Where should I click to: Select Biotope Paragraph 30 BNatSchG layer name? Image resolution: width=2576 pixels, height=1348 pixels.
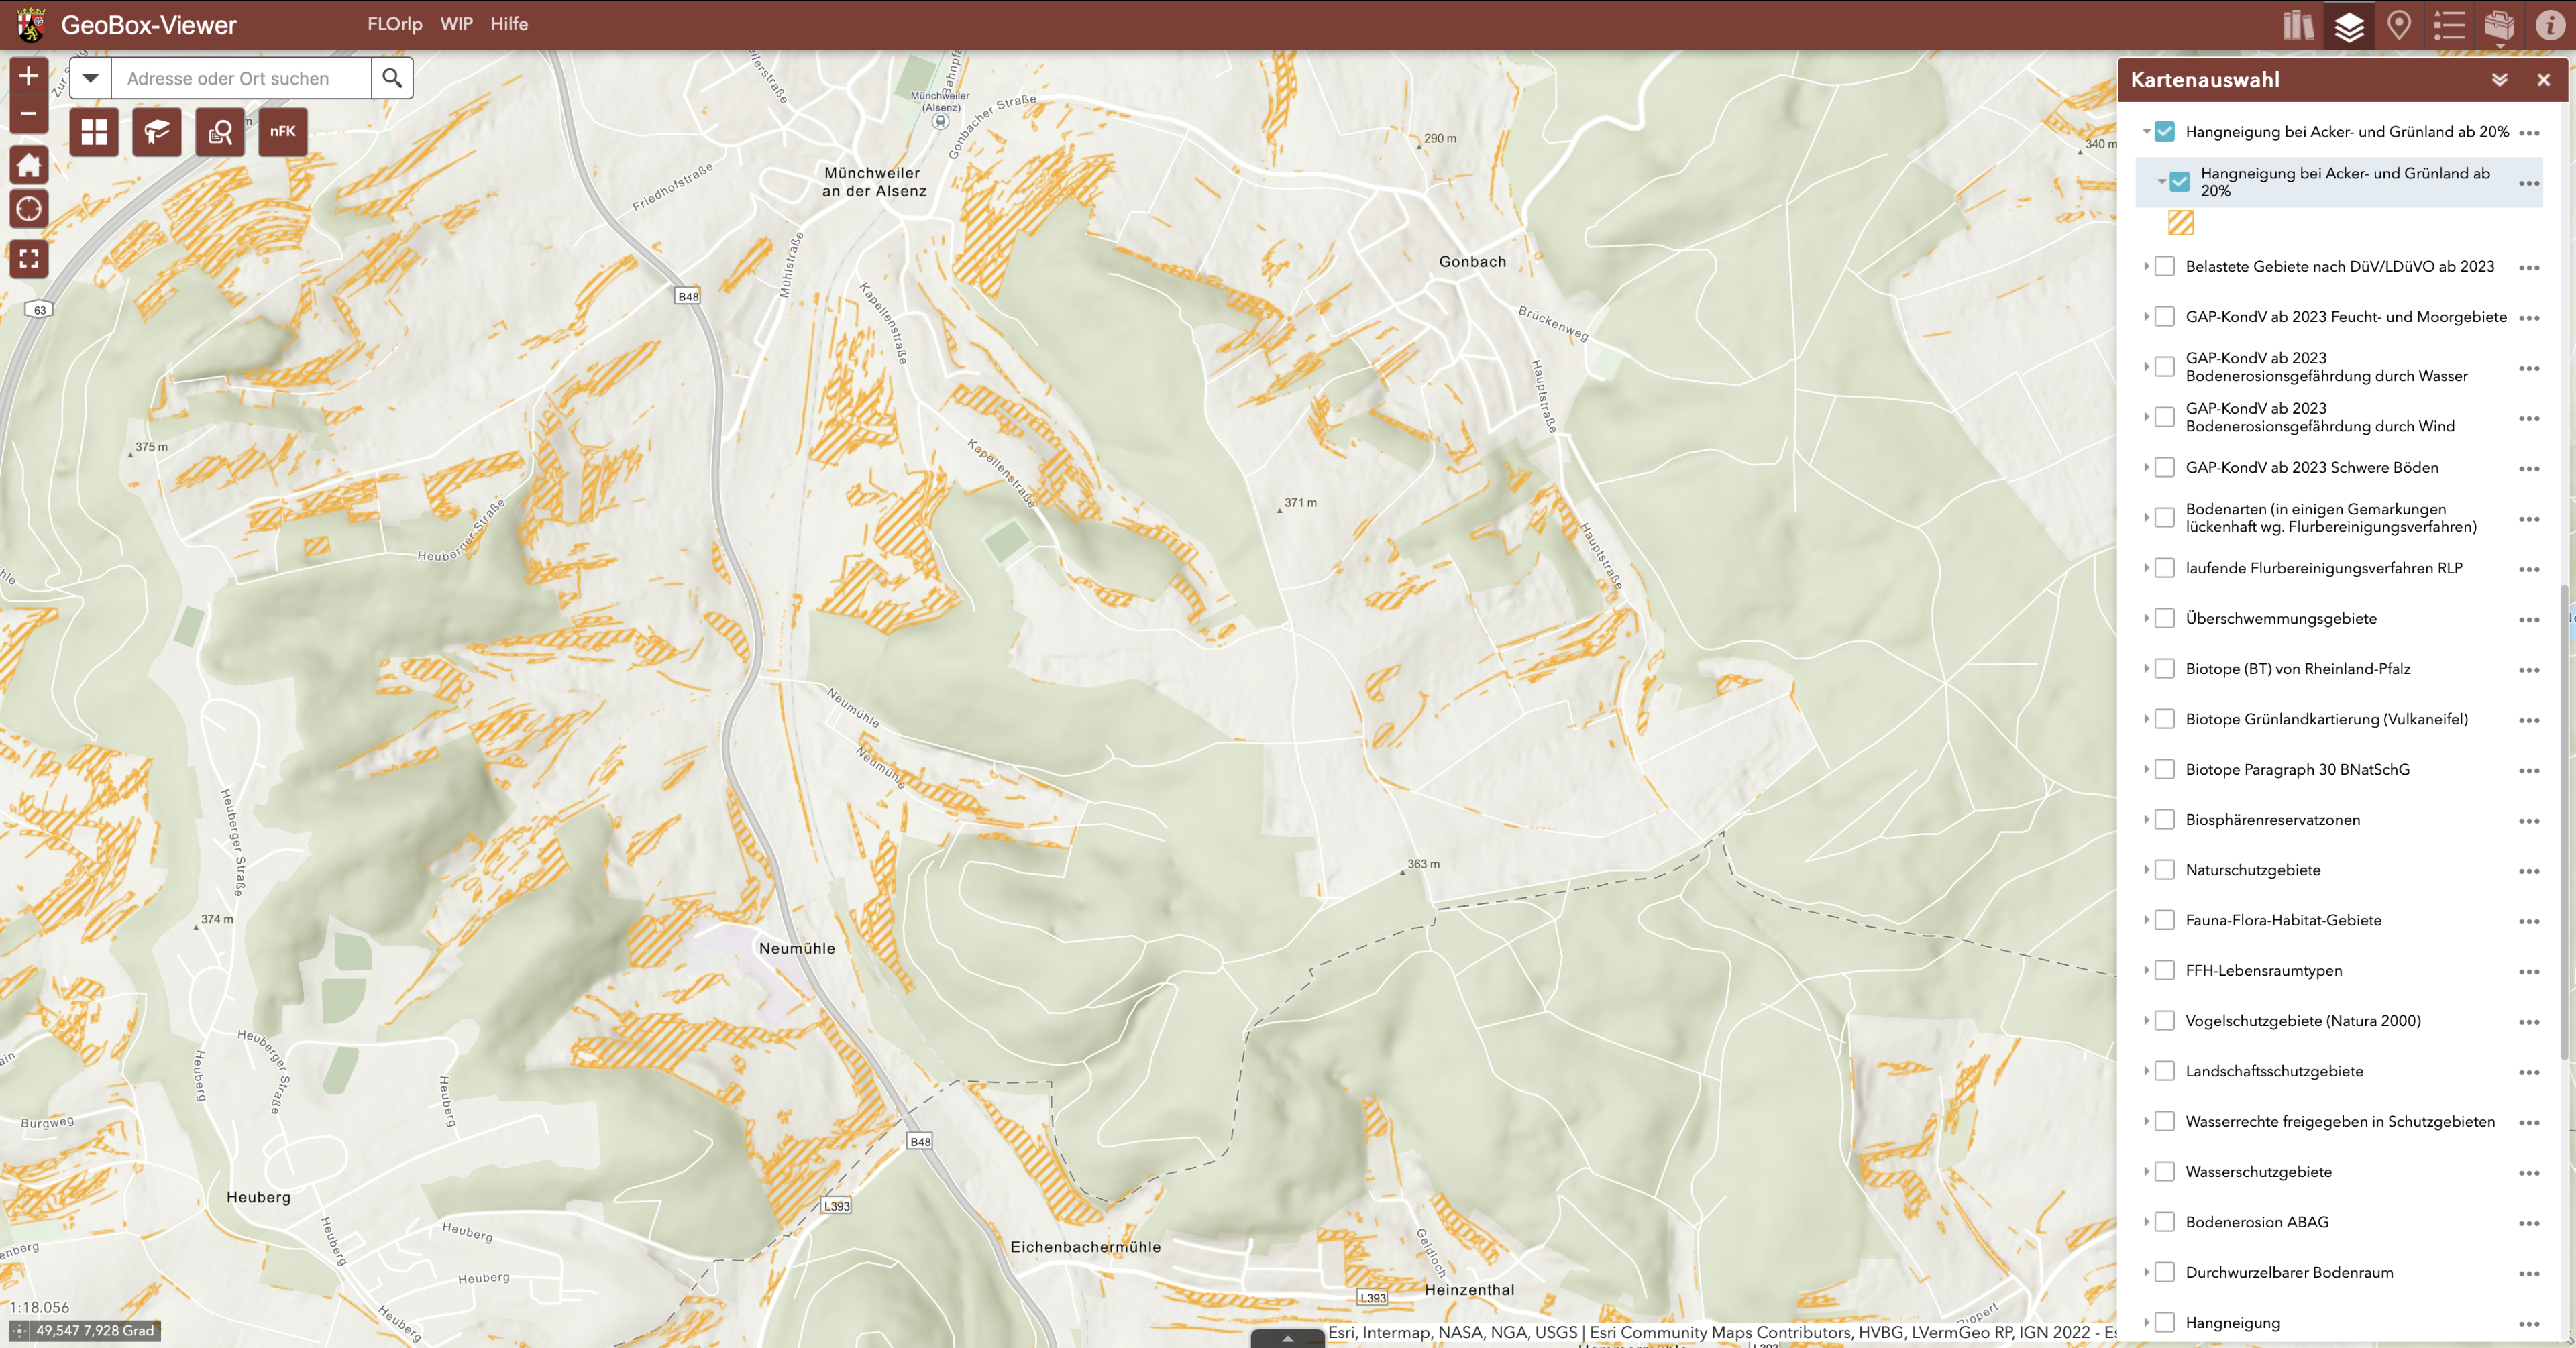[2297, 769]
